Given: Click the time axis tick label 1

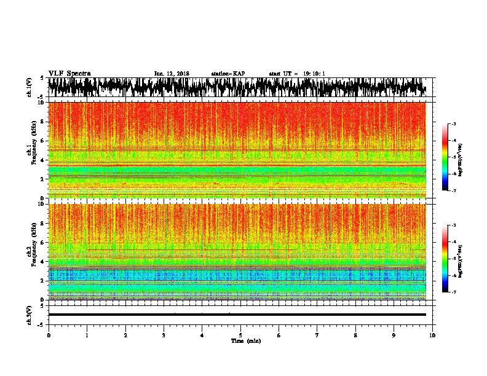Looking at the screenshot, I should coord(87,335).
